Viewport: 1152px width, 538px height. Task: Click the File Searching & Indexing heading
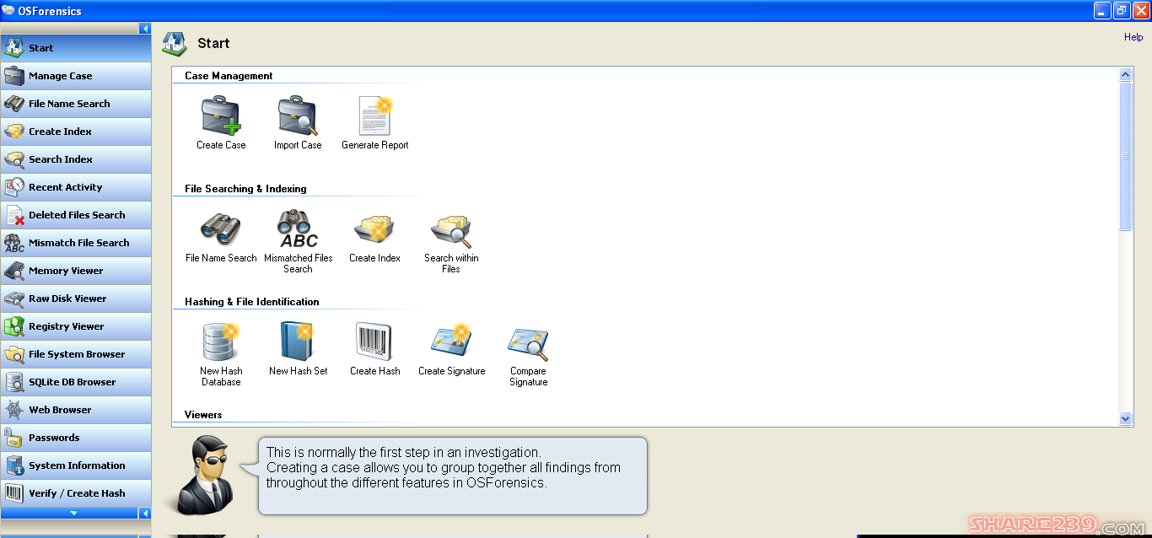[x=245, y=189]
